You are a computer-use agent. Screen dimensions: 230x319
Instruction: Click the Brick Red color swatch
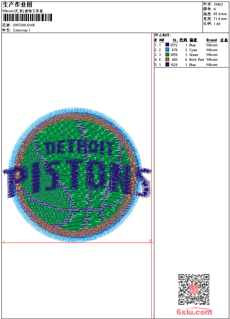[x=167, y=59]
